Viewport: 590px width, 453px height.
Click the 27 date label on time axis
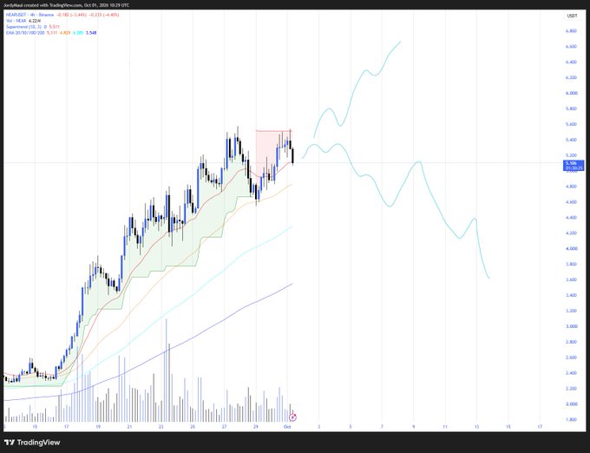click(x=224, y=427)
